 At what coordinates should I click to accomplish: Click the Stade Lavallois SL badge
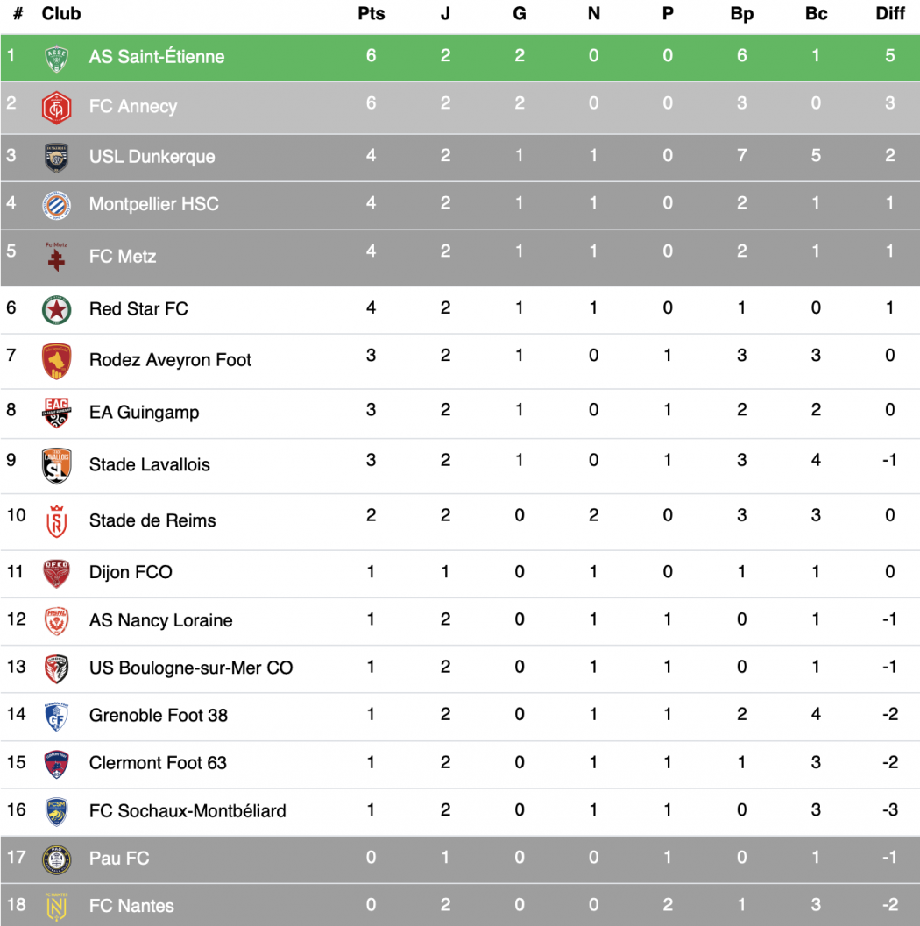(x=57, y=466)
